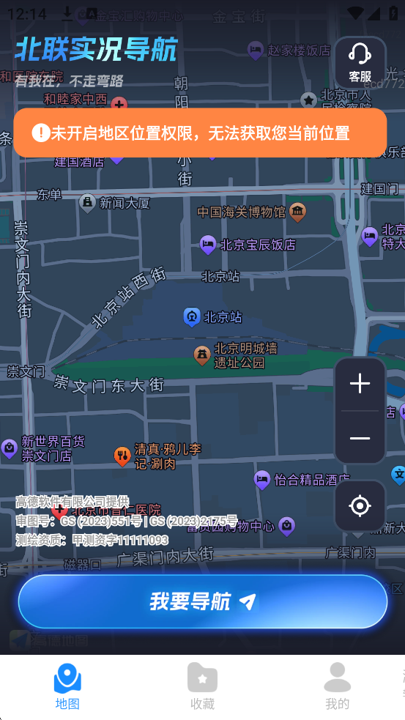The height and width of the screenshot is (720, 405).
Task: Recenter map with the locate button
Action: [x=360, y=506]
